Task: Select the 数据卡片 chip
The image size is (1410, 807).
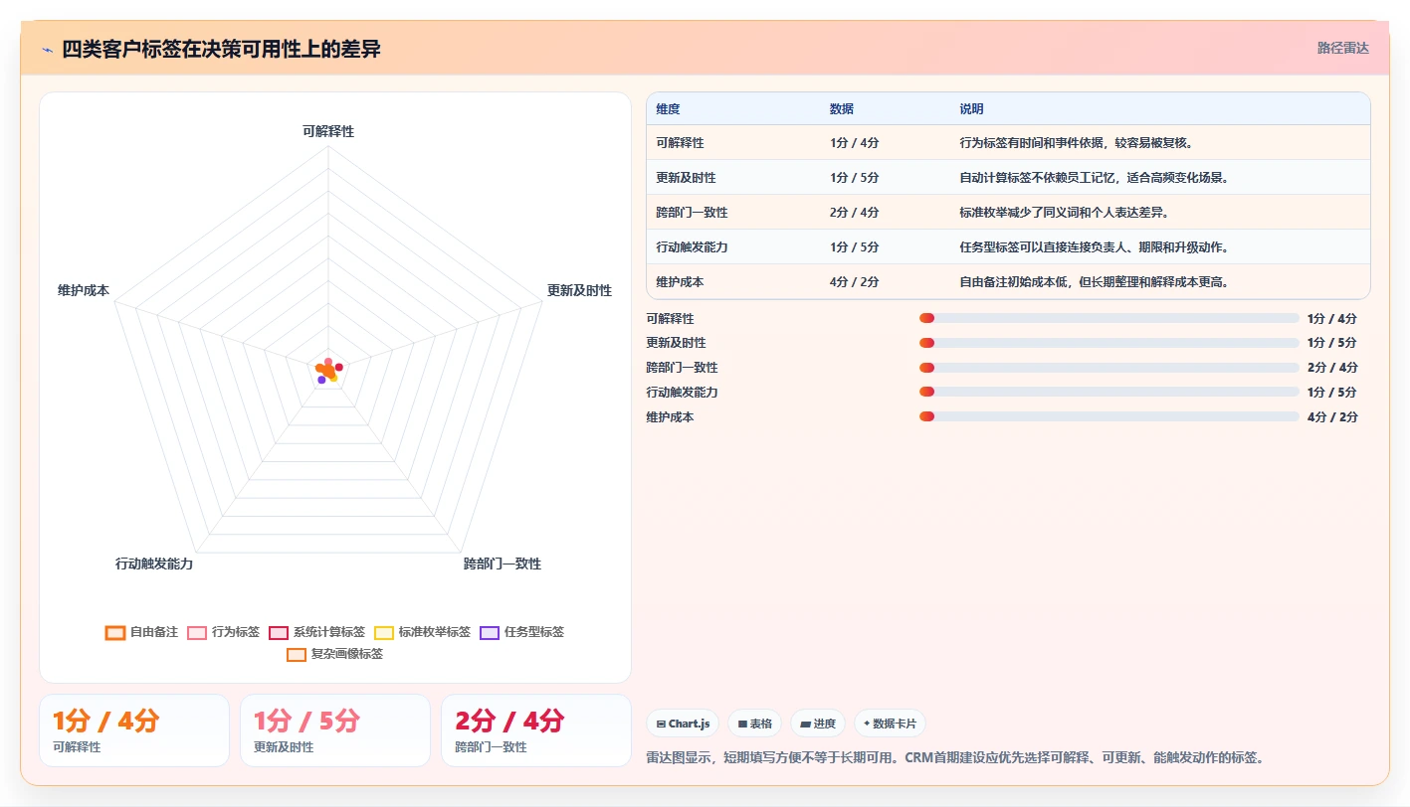Action: pyautogui.click(x=891, y=724)
